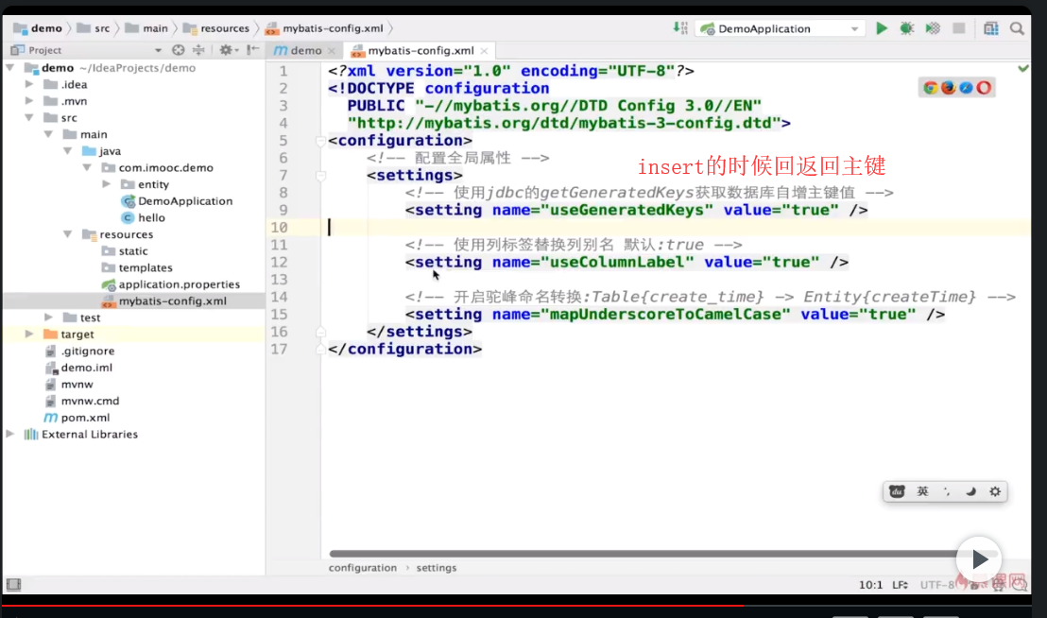Click the settings breadcrumb below editor
1047x618 pixels.
[437, 568]
